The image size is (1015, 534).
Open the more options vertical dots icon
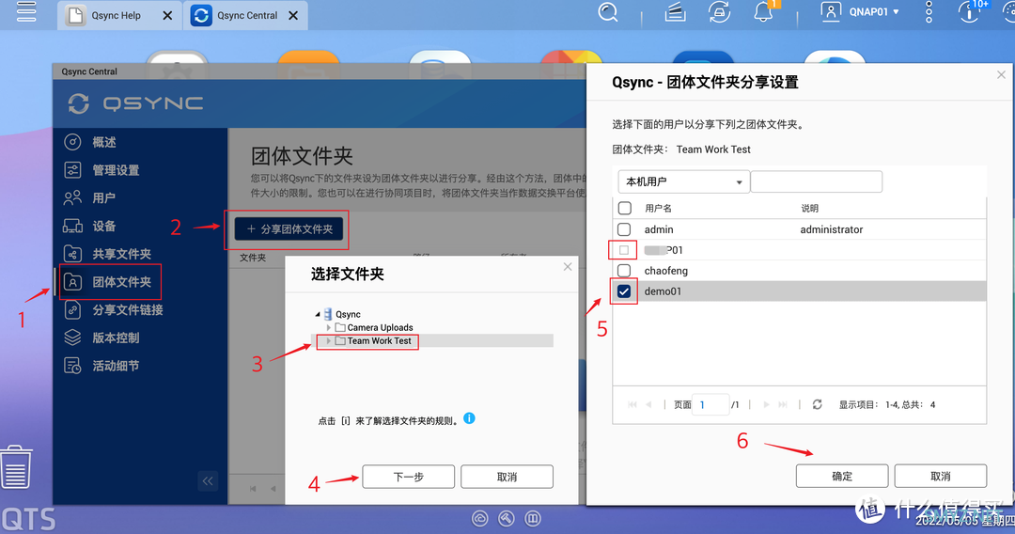[x=929, y=12]
